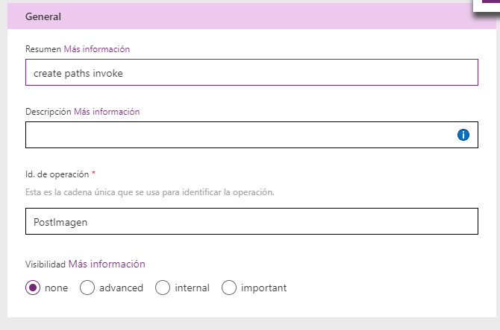This screenshot has height=330, width=500.
Task: Select the 'none' visibility radio button
Action: tap(33, 288)
